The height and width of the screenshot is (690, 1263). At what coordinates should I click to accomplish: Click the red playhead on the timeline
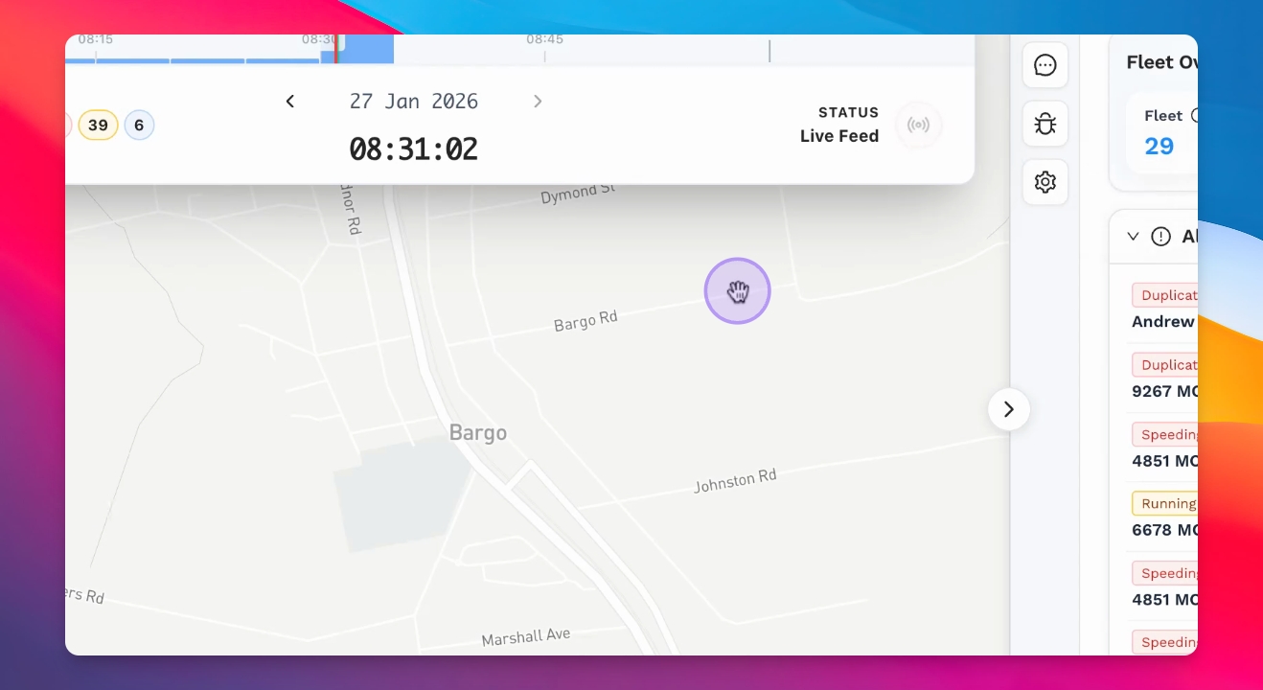(x=335, y=49)
